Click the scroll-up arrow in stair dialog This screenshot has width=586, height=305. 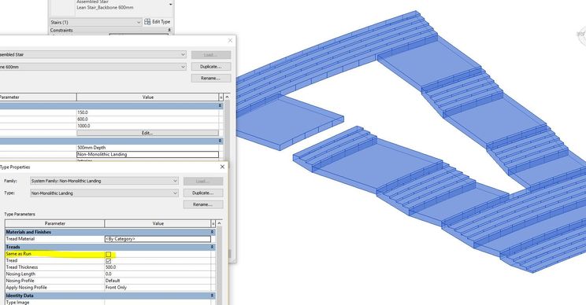tap(227, 97)
